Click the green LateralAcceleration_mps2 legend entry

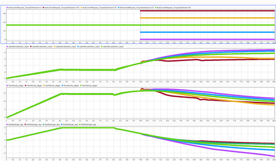(x=114, y=47)
